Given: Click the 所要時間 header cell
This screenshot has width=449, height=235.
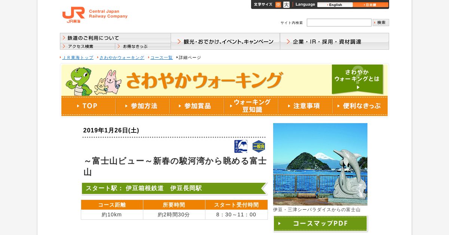Looking at the screenshot, I should click(174, 205).
